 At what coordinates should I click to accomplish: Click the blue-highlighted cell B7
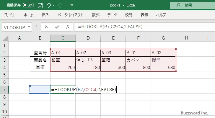click(40, 90)
